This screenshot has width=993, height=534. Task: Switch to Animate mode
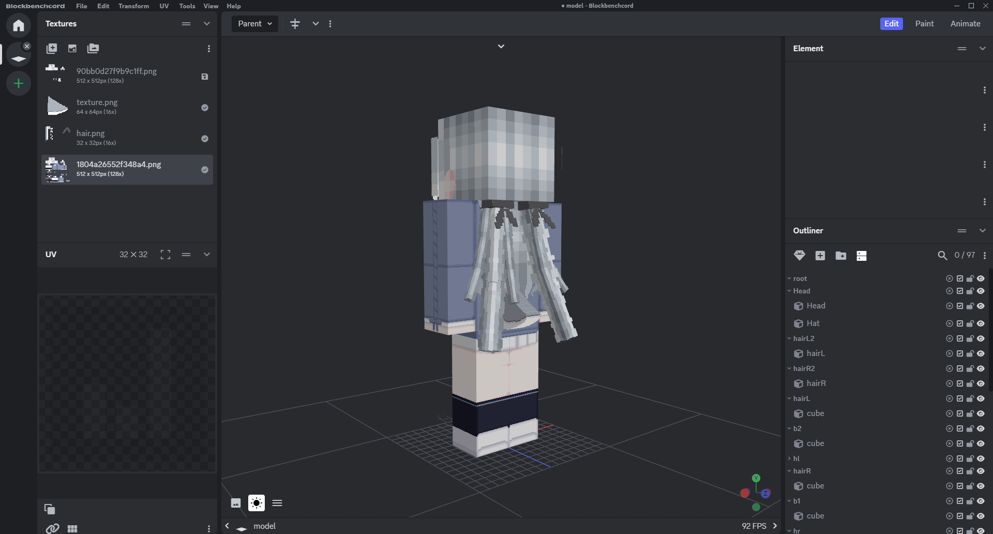click(965, 24)
